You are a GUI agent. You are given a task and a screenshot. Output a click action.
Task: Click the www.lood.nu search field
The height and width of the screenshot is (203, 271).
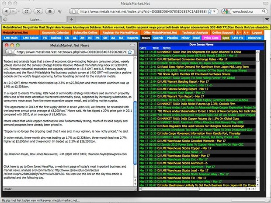[247, 12]
